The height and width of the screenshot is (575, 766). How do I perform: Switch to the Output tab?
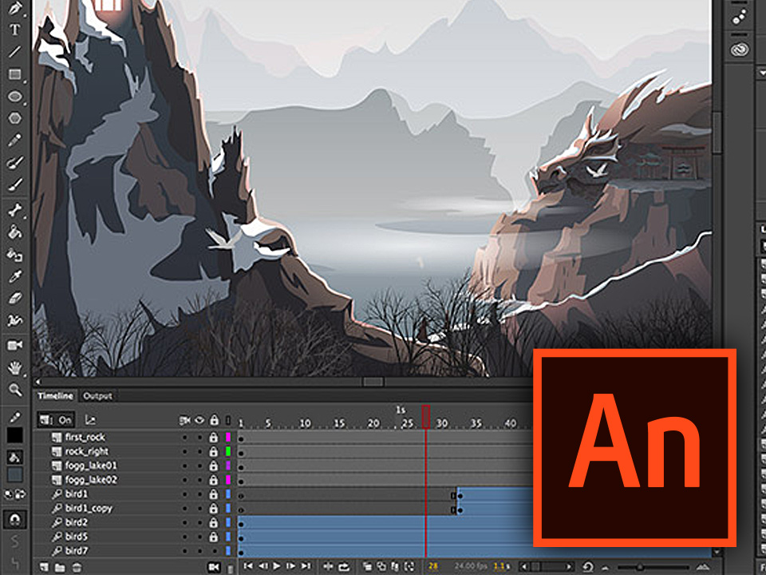[x=97, y=396]
